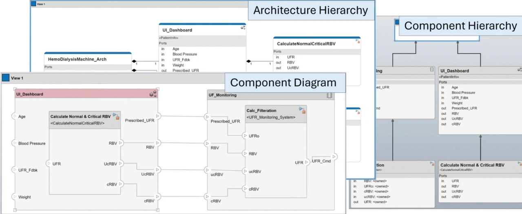Click the Component Diagram label
522x214 pixels.
283,83
